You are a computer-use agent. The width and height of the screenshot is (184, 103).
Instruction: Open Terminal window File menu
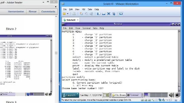click(x=65, y=28)
